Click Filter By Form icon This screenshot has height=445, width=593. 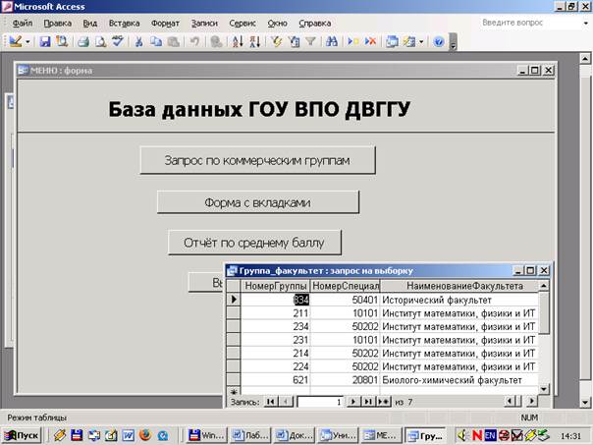(x=294, y=41)
